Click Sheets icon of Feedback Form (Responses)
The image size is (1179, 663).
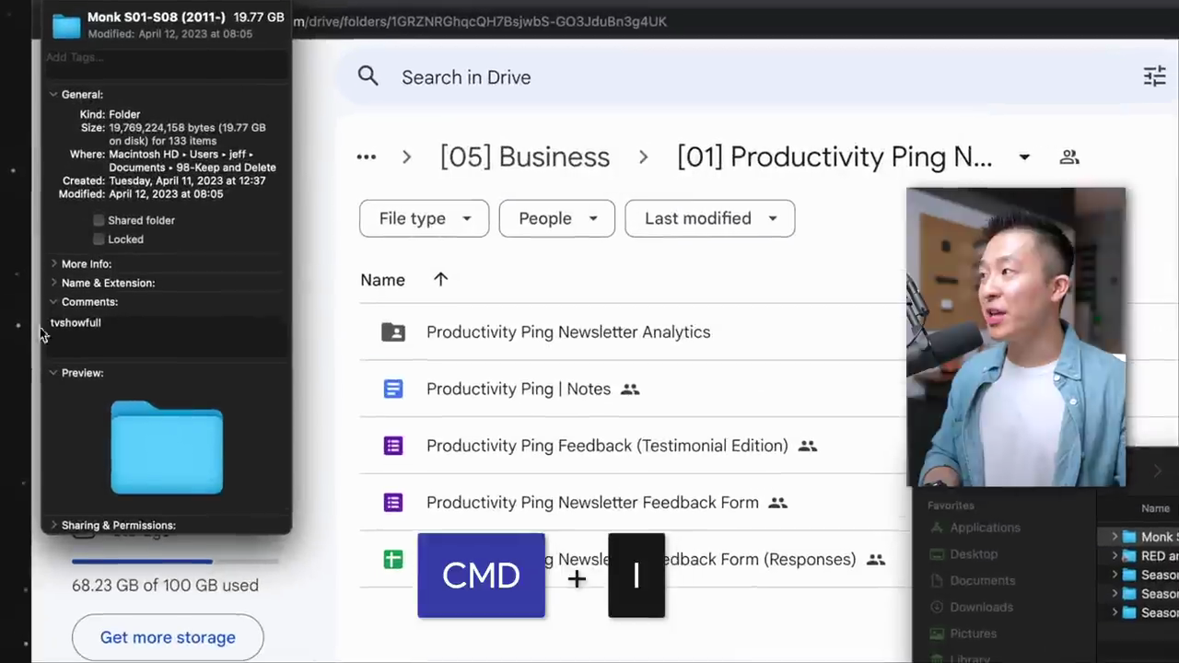pyautogui.click(x=393, y=559)
